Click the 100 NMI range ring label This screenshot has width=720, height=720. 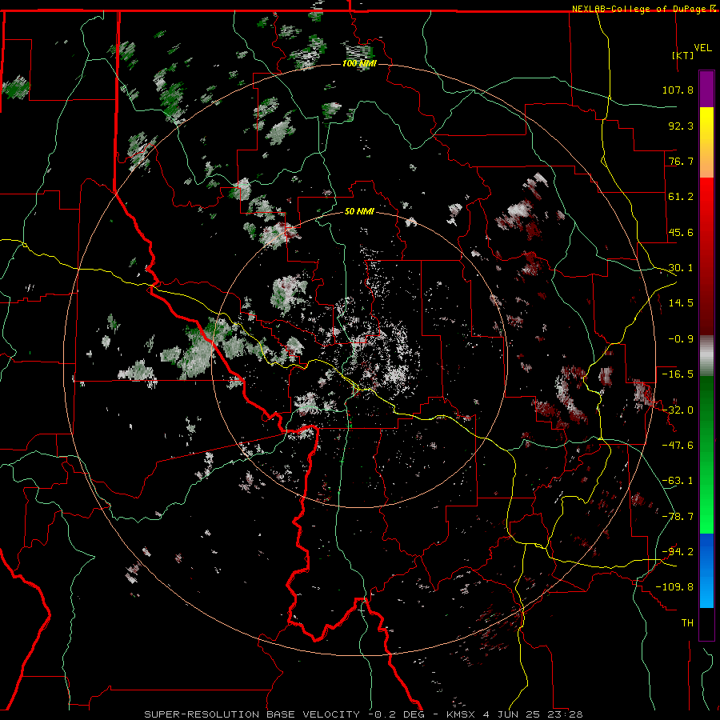point(359,63)
